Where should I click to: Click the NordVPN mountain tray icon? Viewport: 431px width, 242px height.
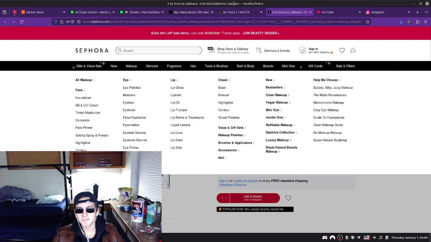[x=332, y=238]
